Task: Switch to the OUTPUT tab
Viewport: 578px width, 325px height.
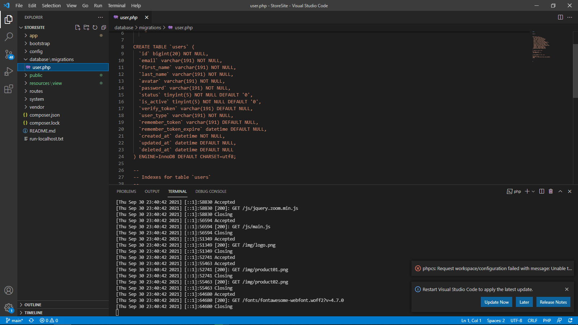Action: coord(152,191)
